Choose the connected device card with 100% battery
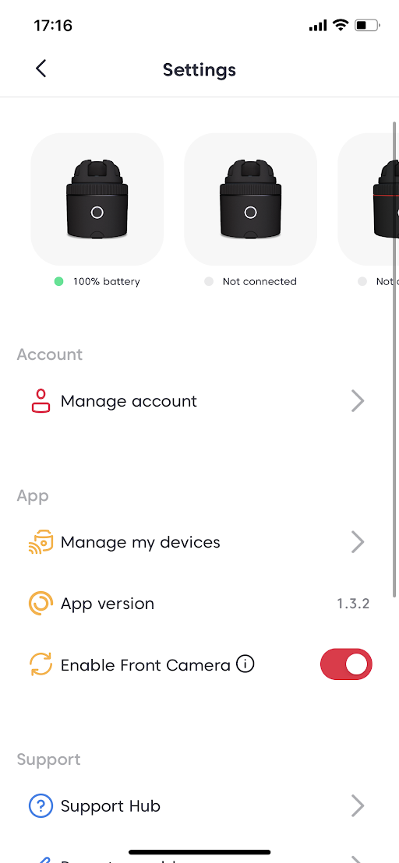The image size is (399, 863). pyautogui.click(x=97, y=199)
